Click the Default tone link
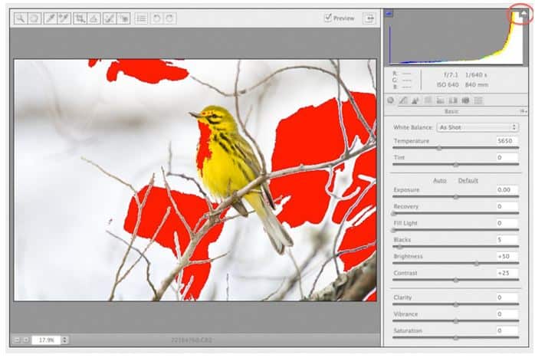This screenshot has height=358, width=535. [x=468, y=181]
